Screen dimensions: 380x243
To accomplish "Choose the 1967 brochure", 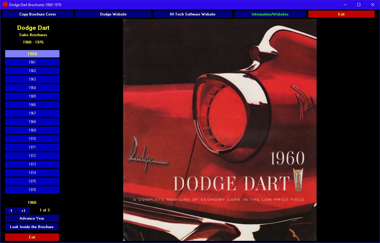I will (32, 113).
